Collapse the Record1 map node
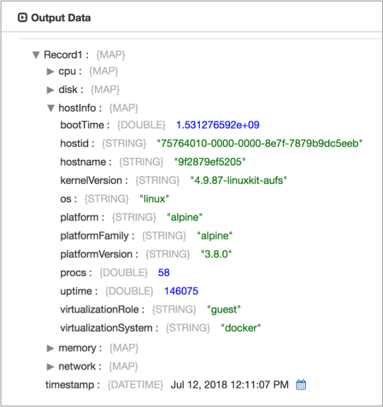 point(36,55)
